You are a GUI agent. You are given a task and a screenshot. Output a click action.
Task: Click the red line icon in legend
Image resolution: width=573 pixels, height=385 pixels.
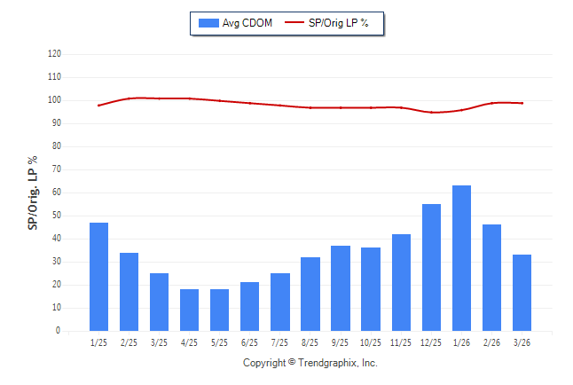pos(294,23)
